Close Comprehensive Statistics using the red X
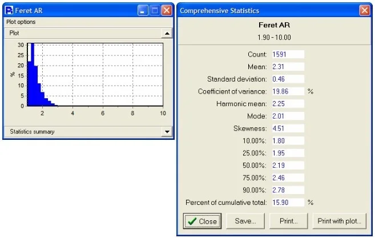The image size is (375, 238). [x=364, y=10]
